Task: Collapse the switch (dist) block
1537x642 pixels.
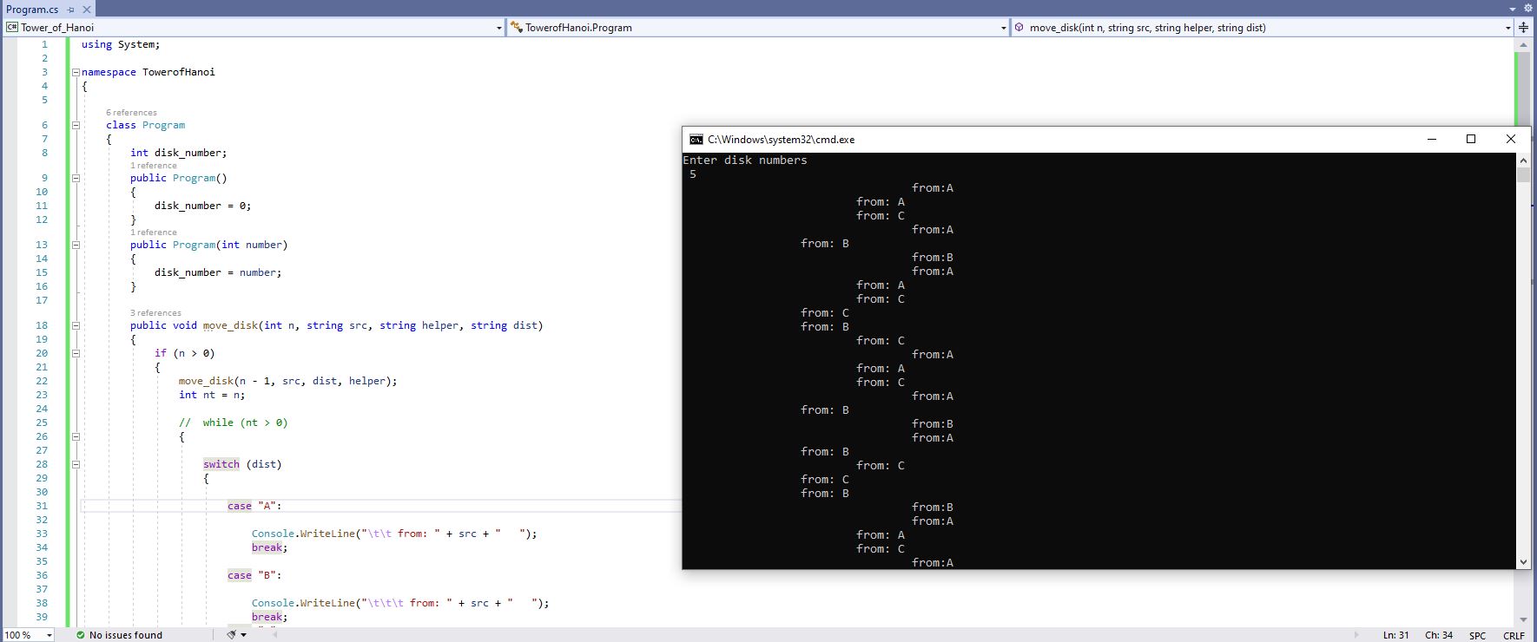Action: click(x=76, y=464)
